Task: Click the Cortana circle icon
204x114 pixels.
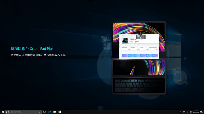Action: (x=7, y=112)
